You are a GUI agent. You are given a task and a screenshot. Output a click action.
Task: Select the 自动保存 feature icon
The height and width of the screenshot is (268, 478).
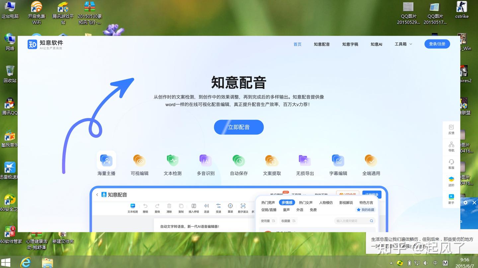pyautogui.click(x=239, y=161)
